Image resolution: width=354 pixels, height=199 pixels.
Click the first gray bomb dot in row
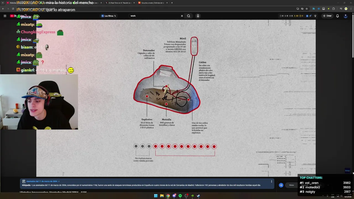[x=136, y=146]
